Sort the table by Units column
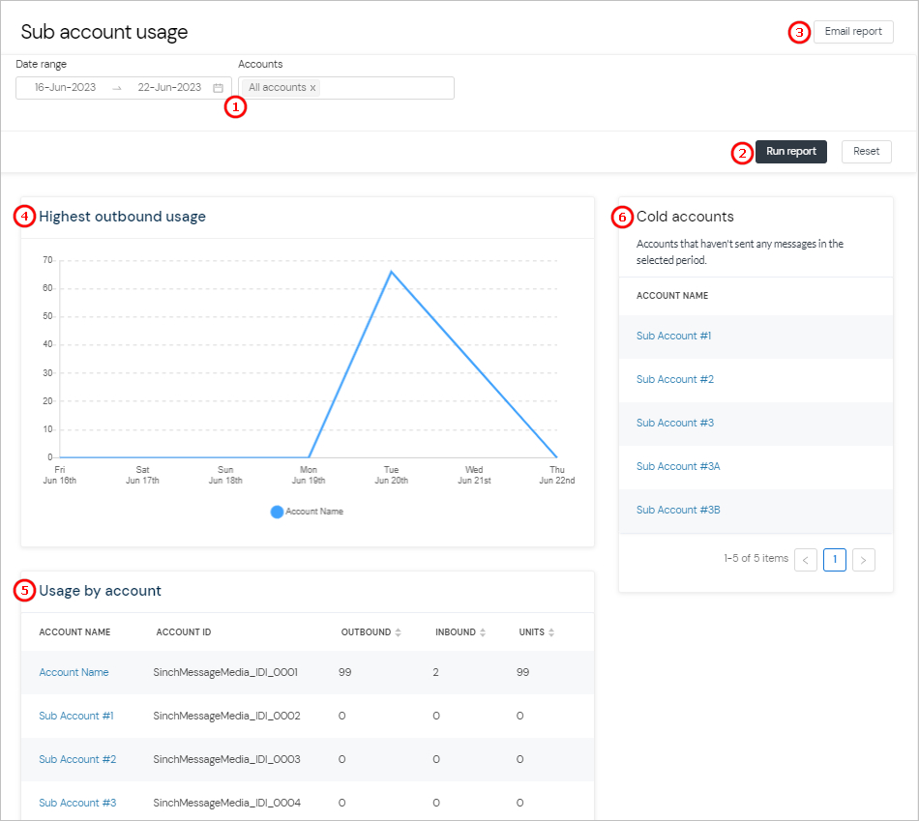This screenshot has height=821, width=919. tap(536, 632)
